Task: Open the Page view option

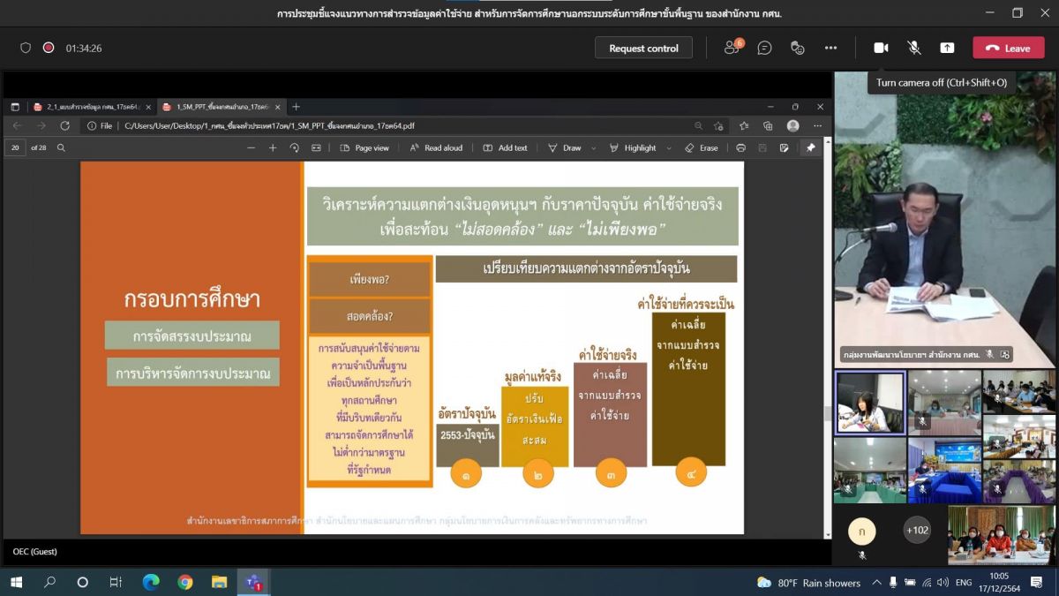Action: pos(364,147)
